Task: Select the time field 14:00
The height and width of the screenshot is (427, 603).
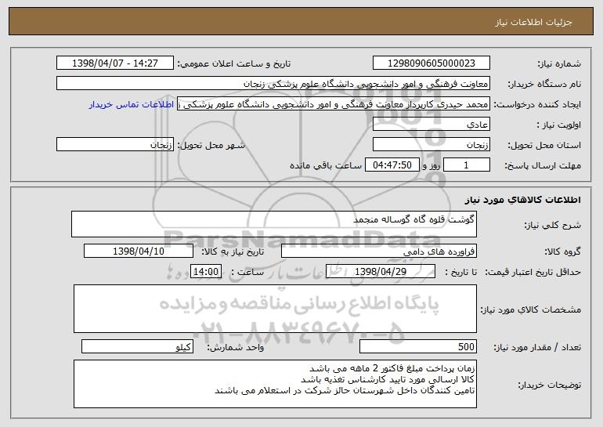Action: click(x=206, y=272)
